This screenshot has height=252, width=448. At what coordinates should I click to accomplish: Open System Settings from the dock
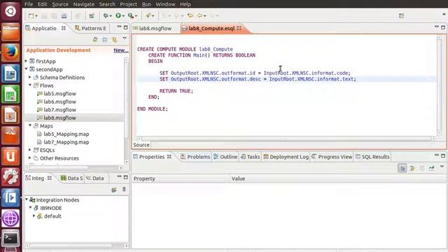(x=10, y=176)
